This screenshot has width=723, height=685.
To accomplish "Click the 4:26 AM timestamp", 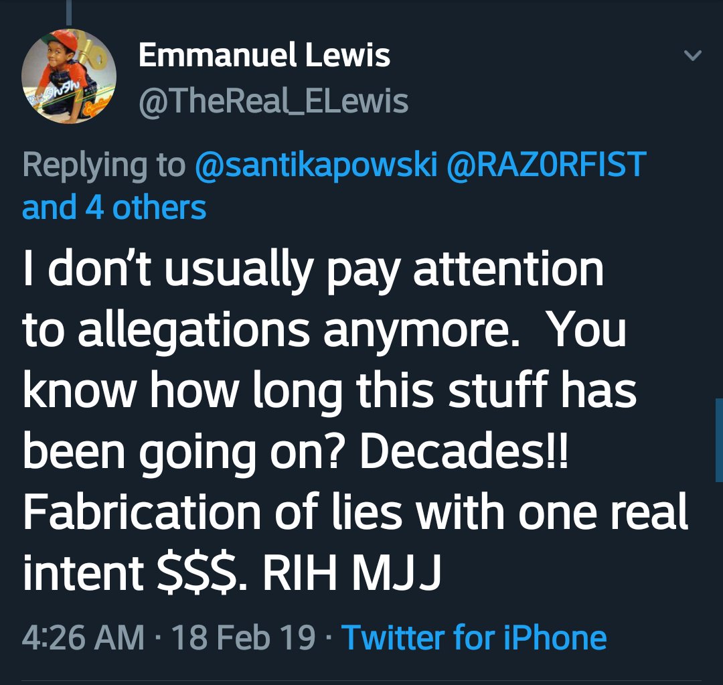I will point(83,637).
